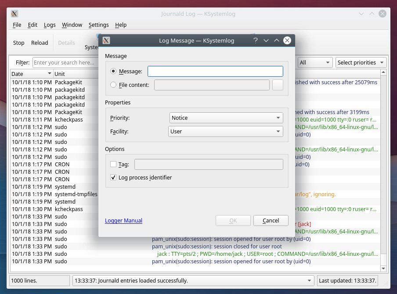Minimize the Log Message dialog

[266, 40]
